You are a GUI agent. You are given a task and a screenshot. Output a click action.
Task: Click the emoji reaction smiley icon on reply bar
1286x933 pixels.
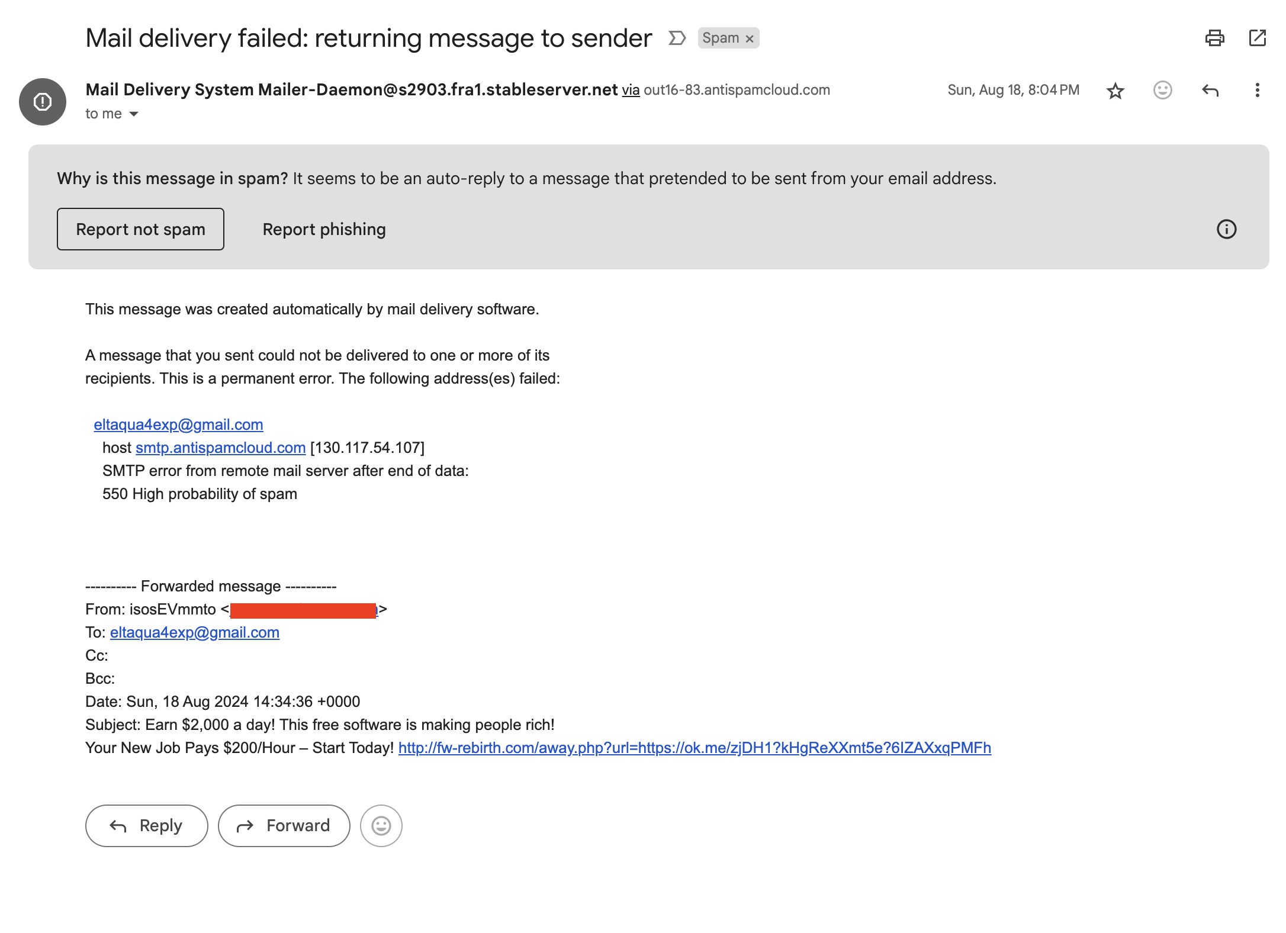pos(381,825)
